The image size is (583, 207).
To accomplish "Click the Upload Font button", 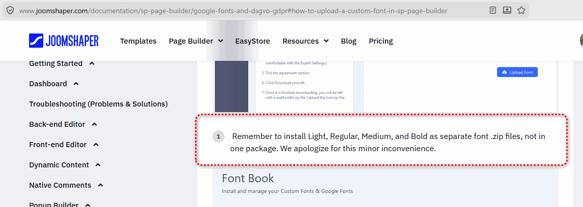I will [517, 72].
